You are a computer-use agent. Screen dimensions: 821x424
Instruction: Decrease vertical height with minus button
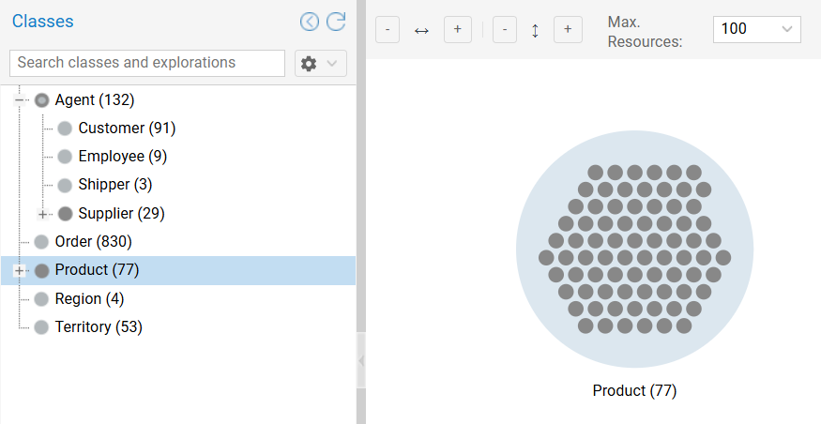click(x=505, y=29)
